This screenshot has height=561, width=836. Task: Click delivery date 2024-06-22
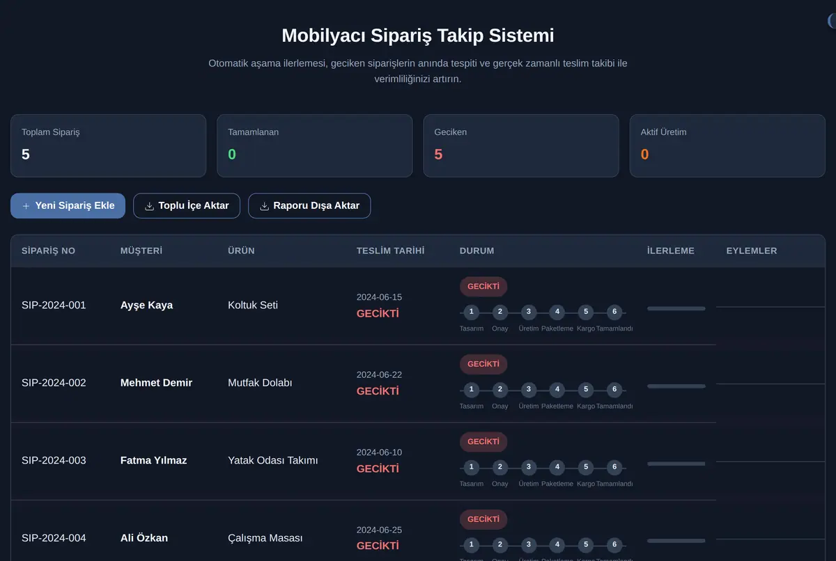coord(379,374)
